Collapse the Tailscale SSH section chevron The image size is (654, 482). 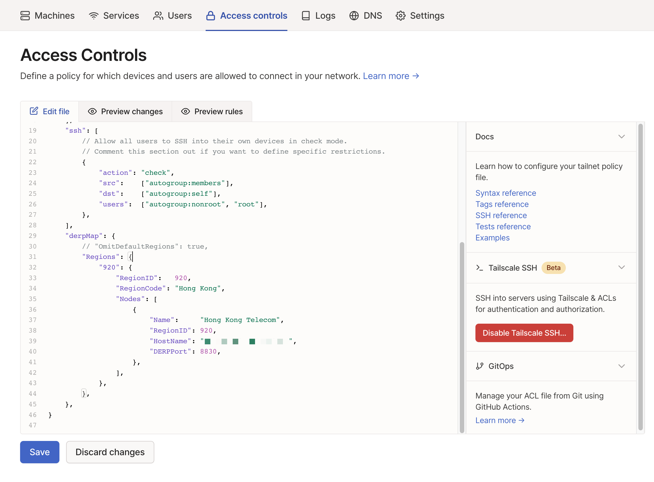tap(621, 268)
